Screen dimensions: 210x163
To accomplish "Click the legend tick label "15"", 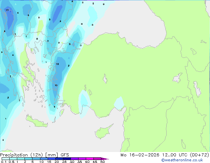I will (x=49, y=162).
